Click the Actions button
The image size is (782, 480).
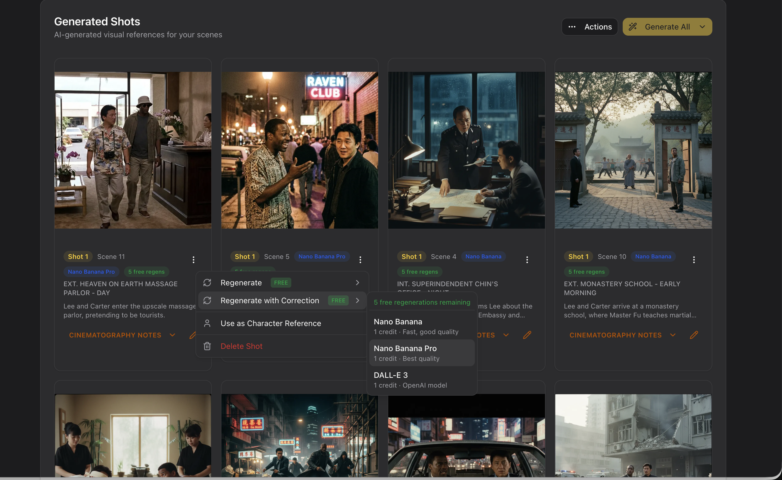click(590, 27)
